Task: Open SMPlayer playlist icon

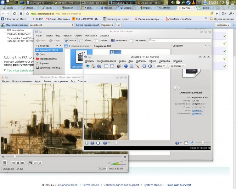Action: 132,66
